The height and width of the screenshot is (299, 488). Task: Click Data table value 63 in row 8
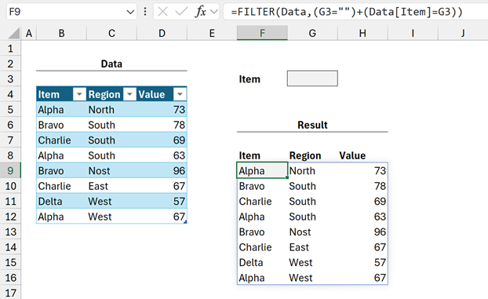click(162, 155)
